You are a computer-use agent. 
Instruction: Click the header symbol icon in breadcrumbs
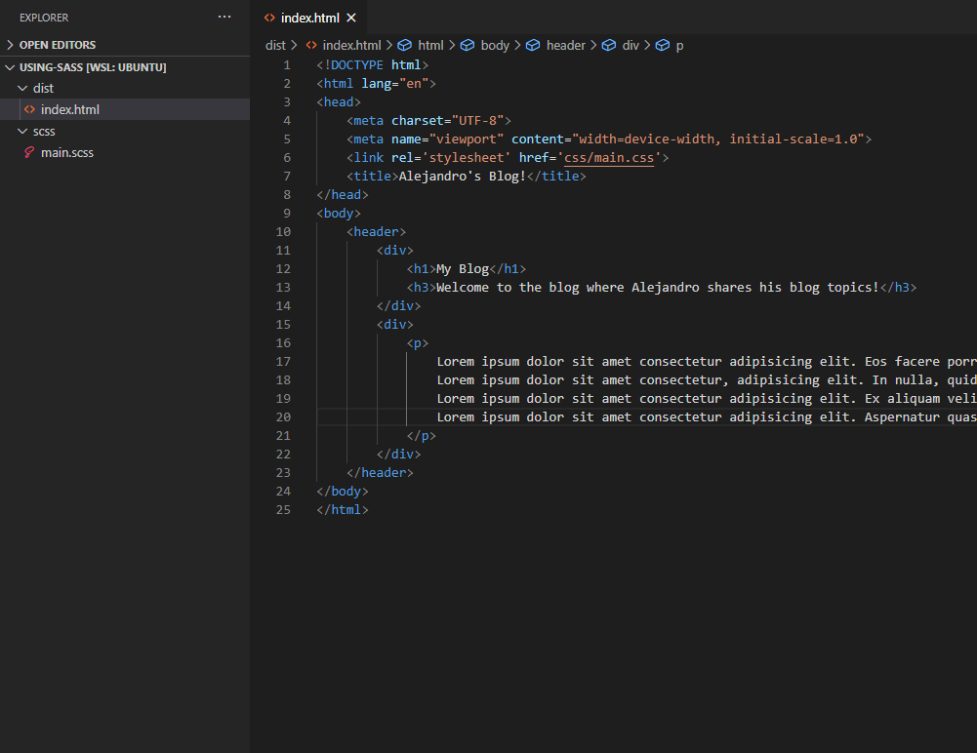click(533, 45)
